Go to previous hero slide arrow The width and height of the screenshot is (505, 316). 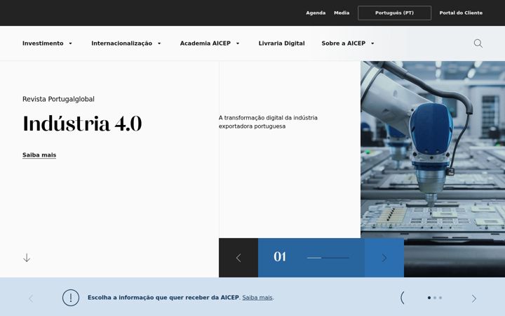point(238,258)
